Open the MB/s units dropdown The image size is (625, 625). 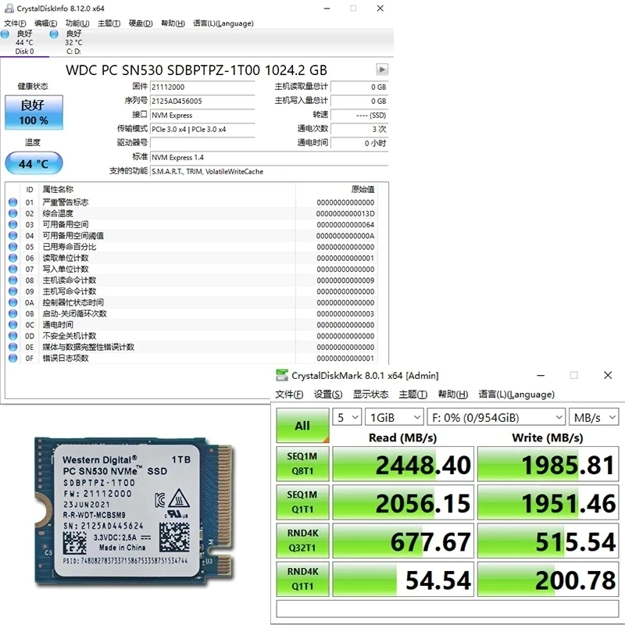[594, 417]
